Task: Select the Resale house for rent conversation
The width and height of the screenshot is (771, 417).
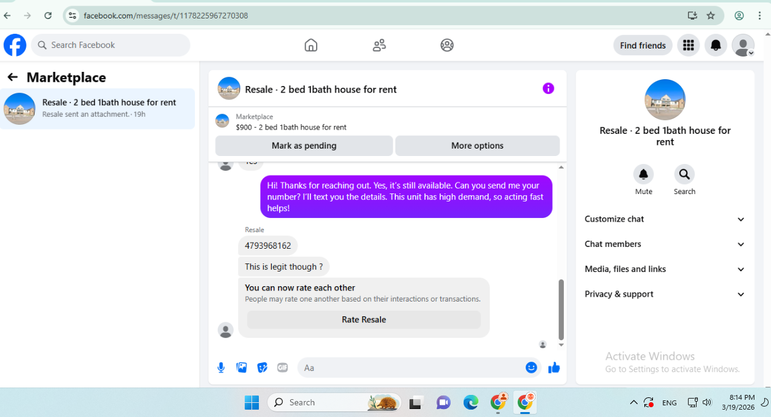Action: 98,109
